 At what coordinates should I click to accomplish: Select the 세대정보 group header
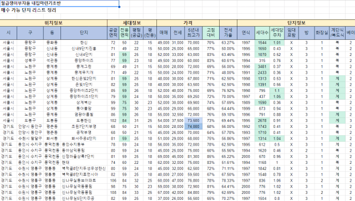pyautogui.click(x=132, y=23)
